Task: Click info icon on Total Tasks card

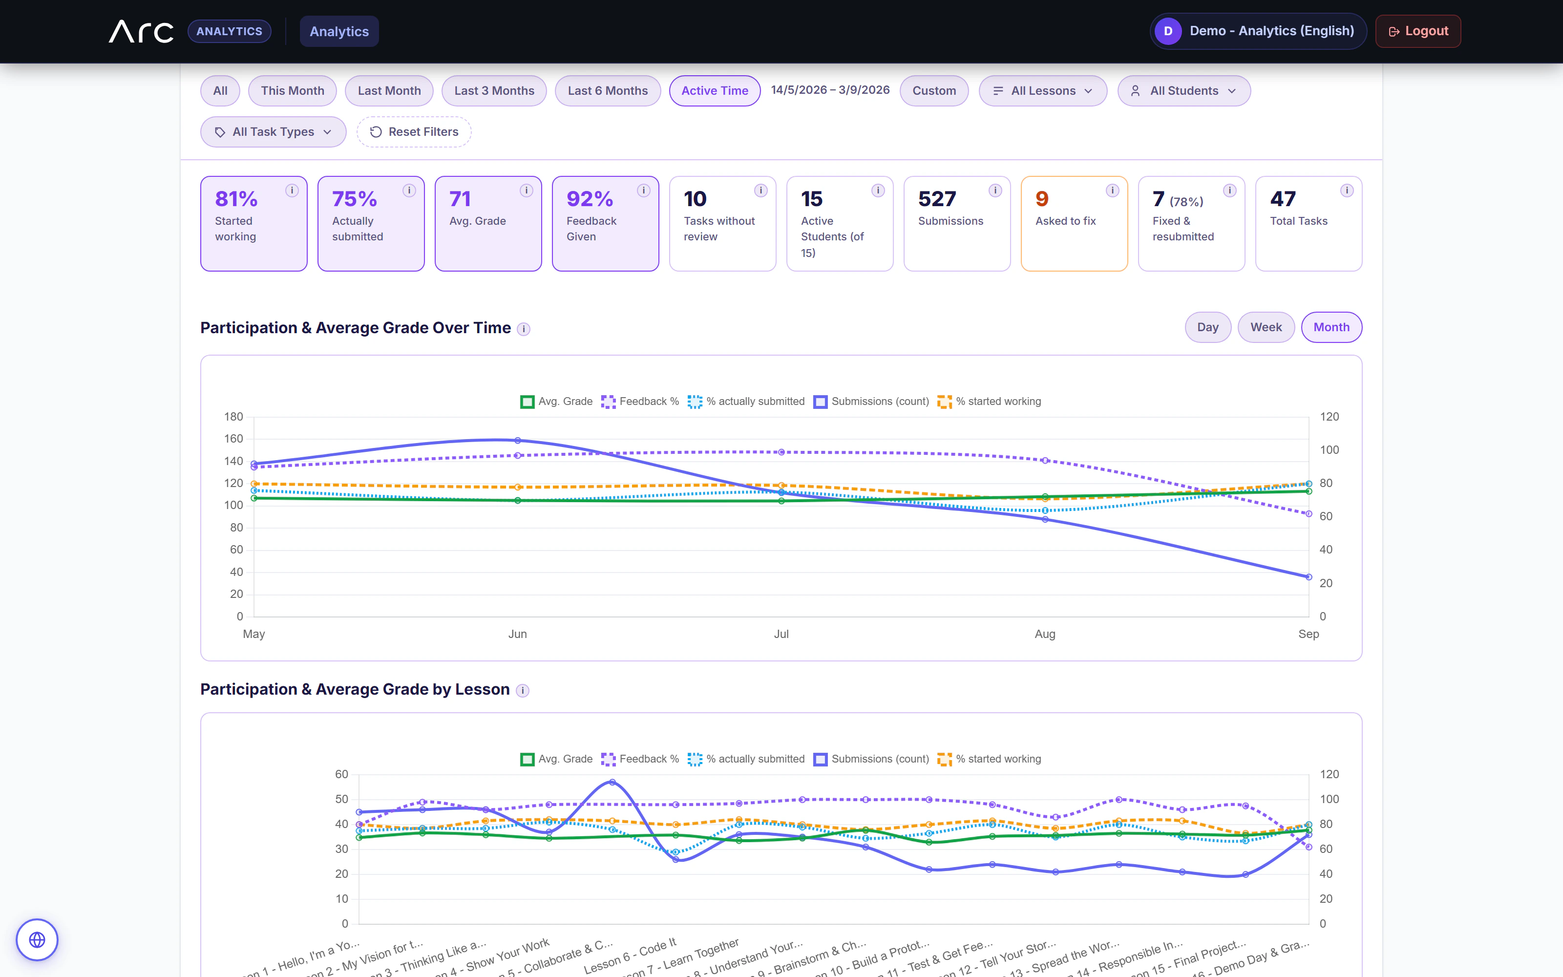Action: (x=1347, y=191)
